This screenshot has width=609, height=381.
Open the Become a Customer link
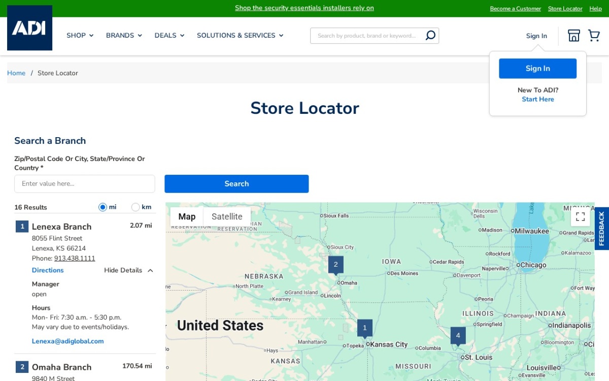(516, 9)
